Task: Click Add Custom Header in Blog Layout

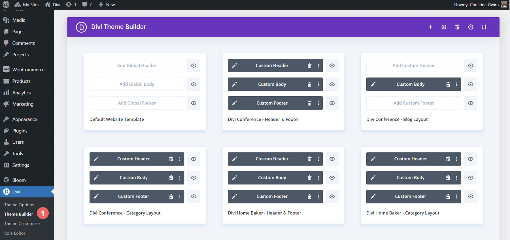Action: click(x=414, y=65)
